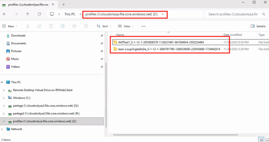Expand the Windows (C:) drive tree node

click(3, 98)
